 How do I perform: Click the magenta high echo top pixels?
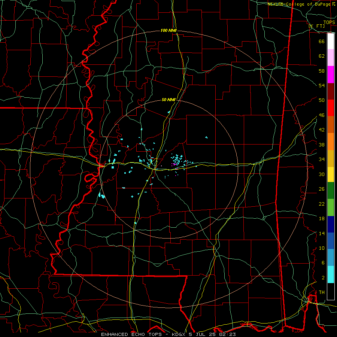tap(174, 164)
